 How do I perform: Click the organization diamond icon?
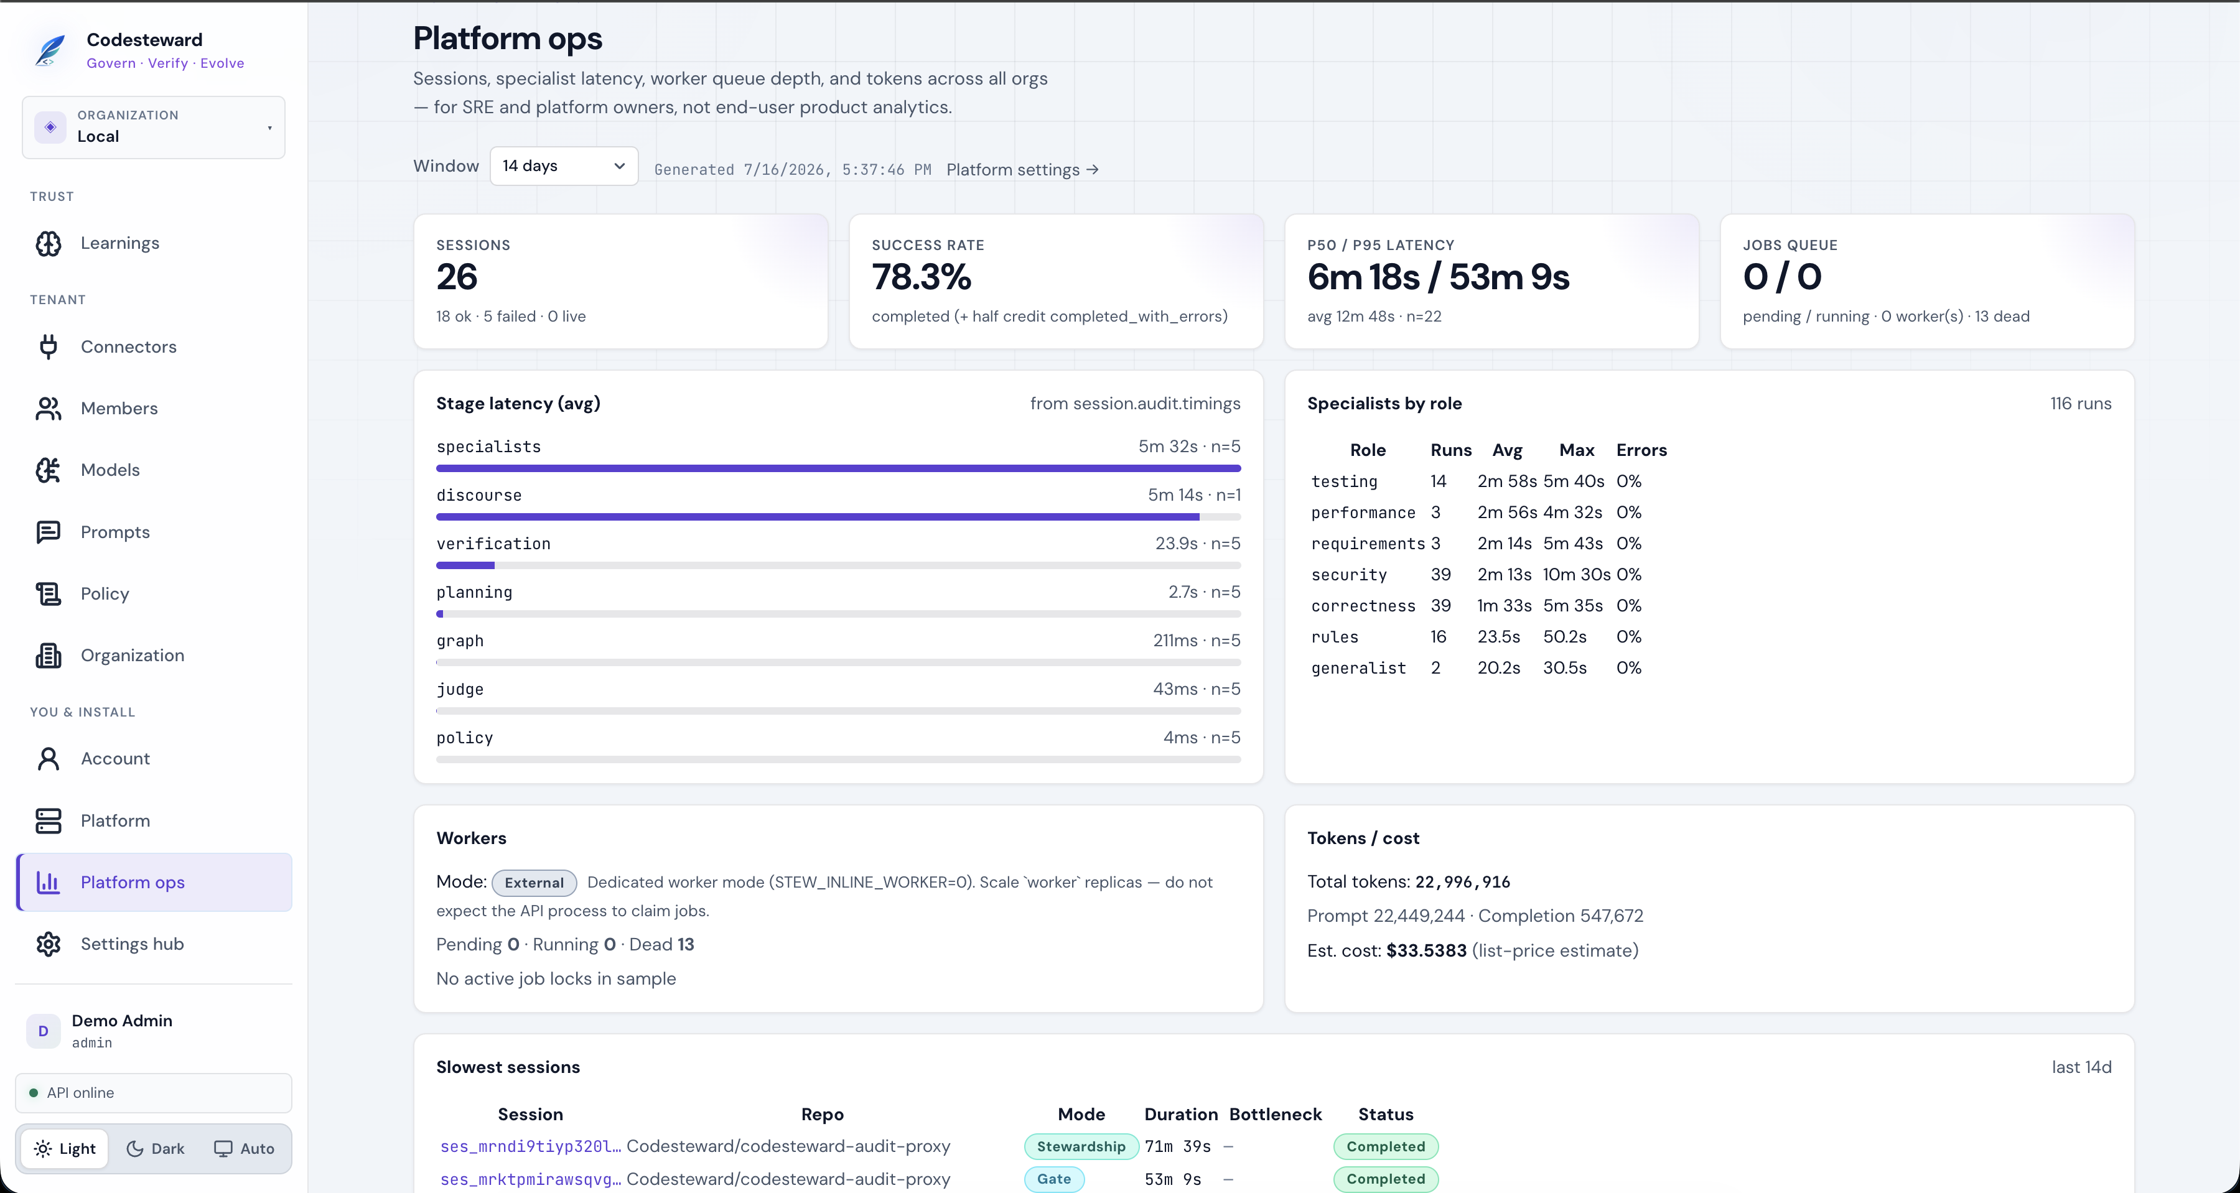pyautogui.click(x=50, y=127)
